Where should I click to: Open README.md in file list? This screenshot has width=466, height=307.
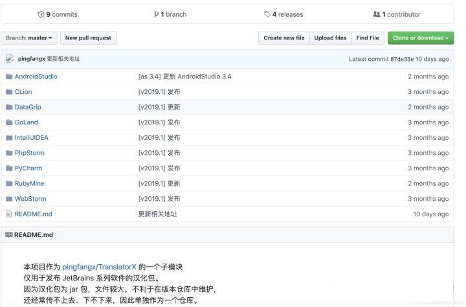coord(33,214)
